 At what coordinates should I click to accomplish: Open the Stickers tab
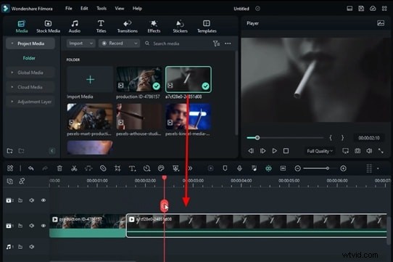(x=180, y=27)
